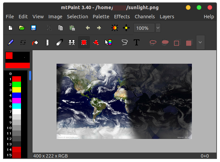
Task: Open the File menu
Action: pyautogui.click(x=10, y=17)
